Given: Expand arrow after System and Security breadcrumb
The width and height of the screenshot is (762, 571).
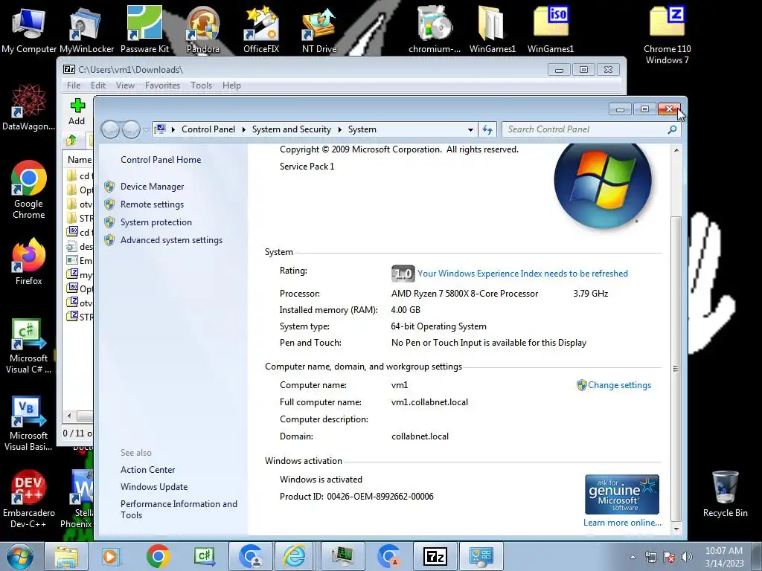Looking at the screenshot, I should (339, 129).
